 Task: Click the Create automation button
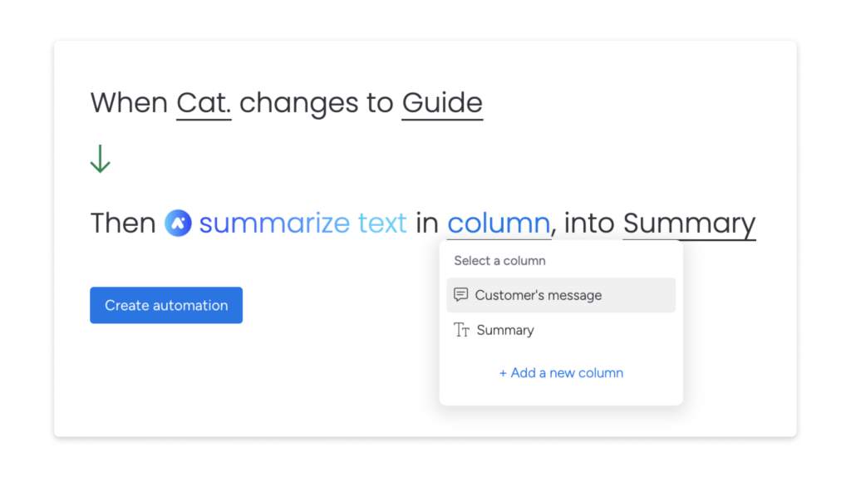coord(166,305)
